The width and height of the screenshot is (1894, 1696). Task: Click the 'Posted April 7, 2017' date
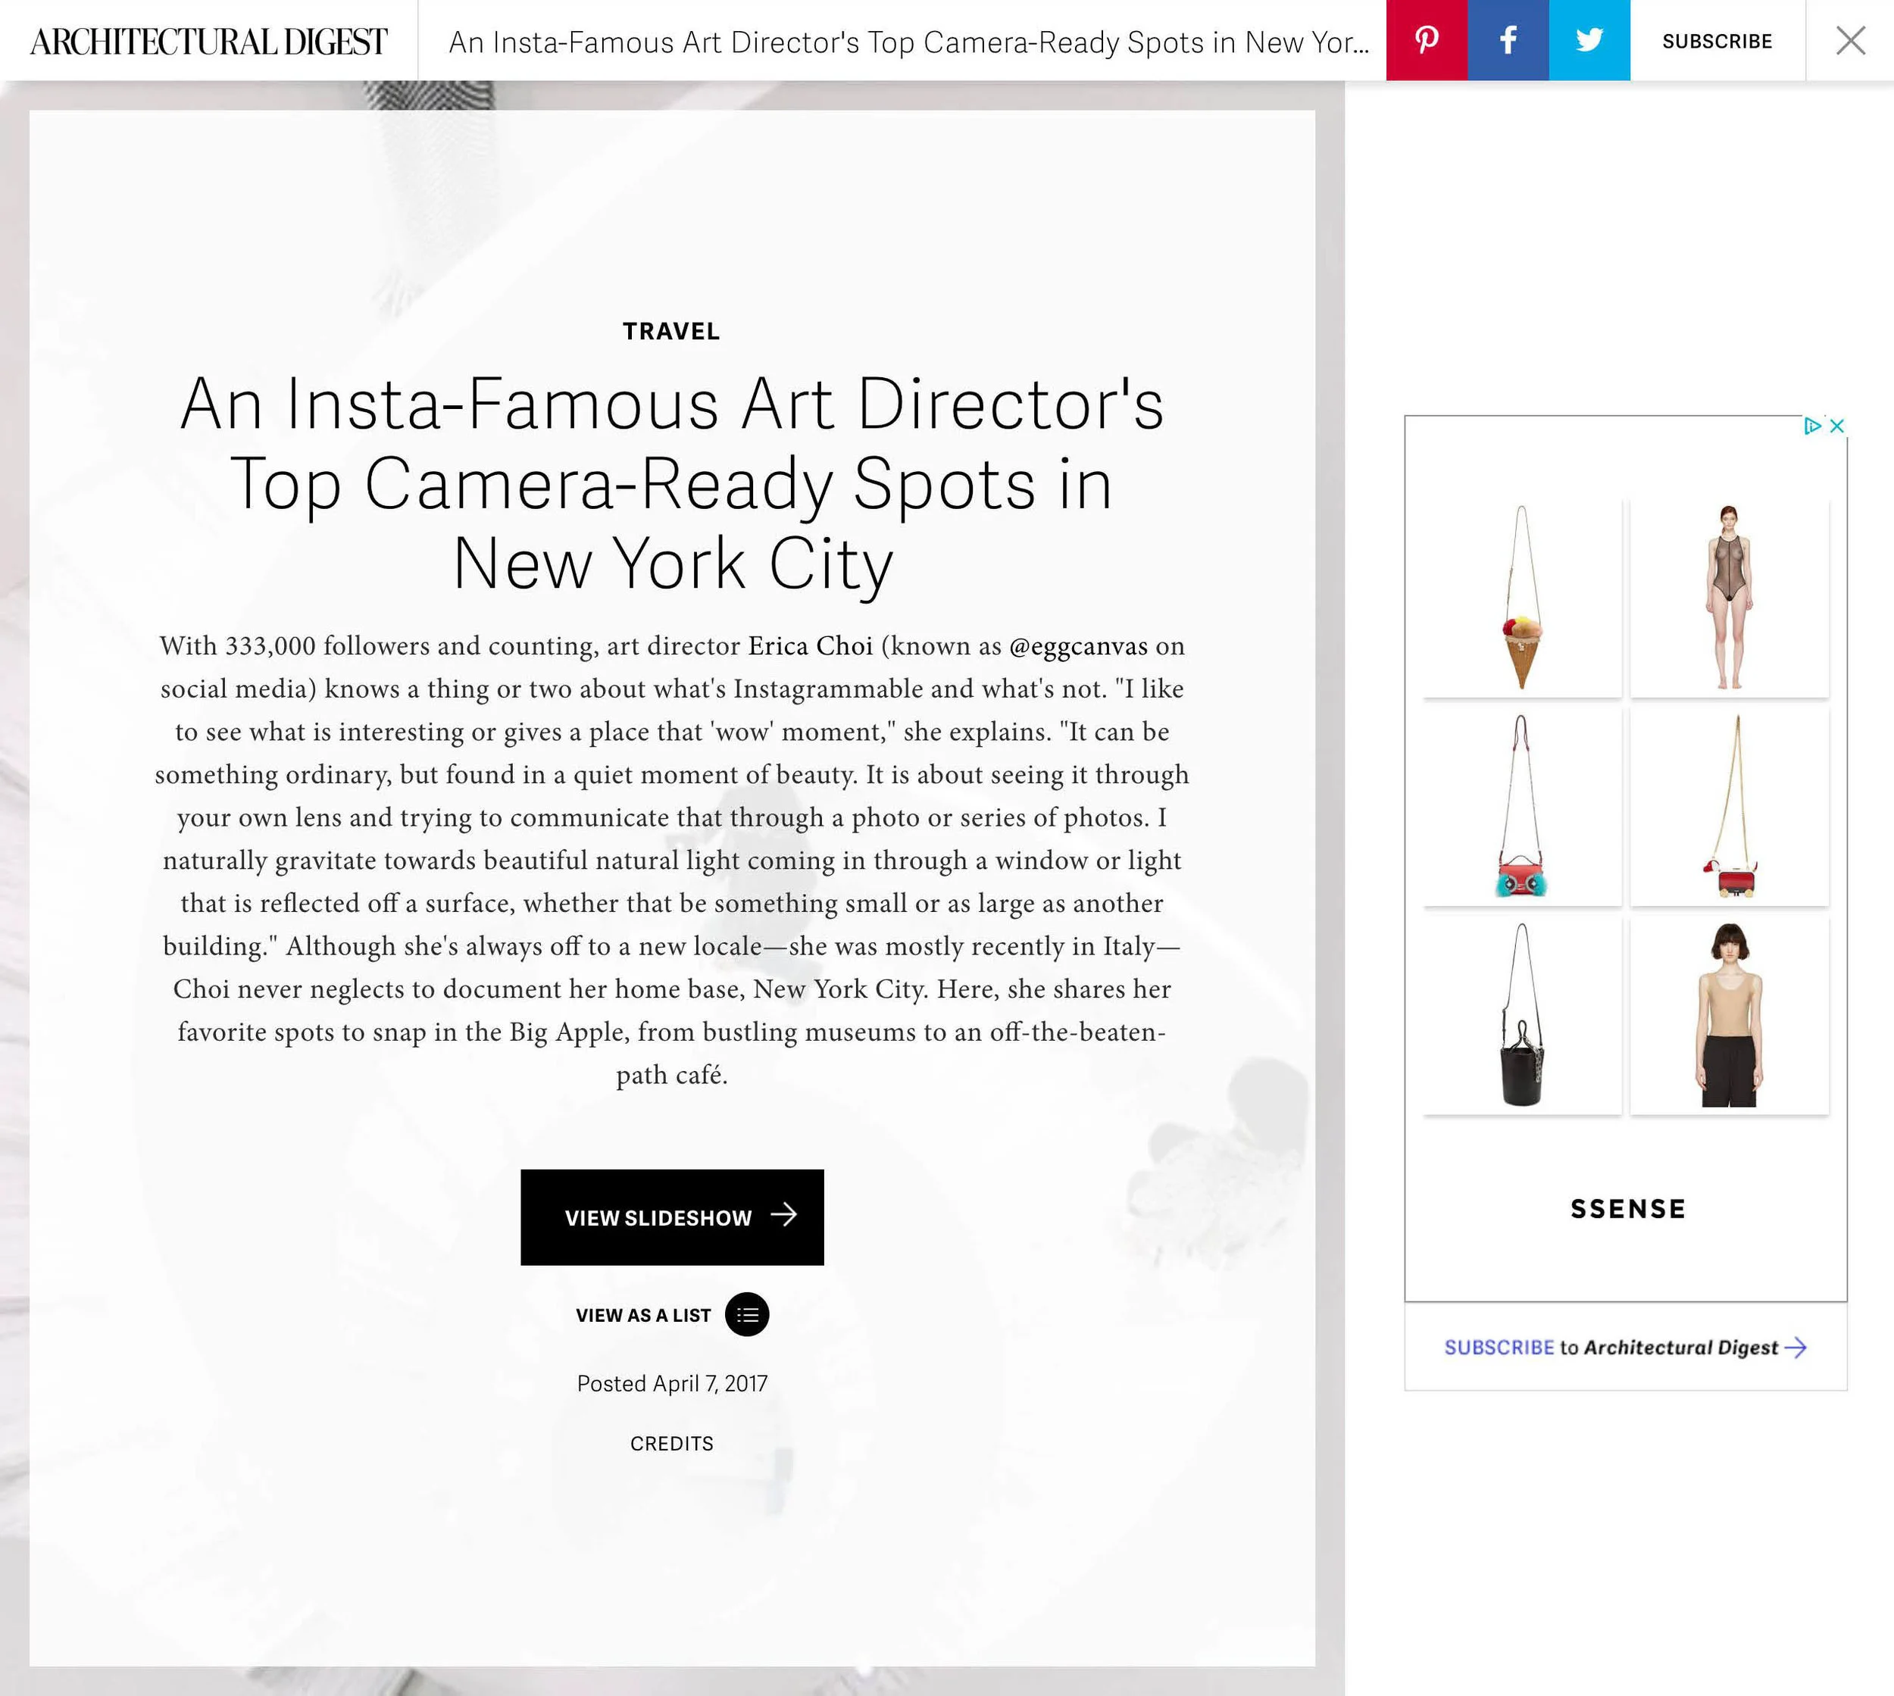click(x=672, y=1383)
